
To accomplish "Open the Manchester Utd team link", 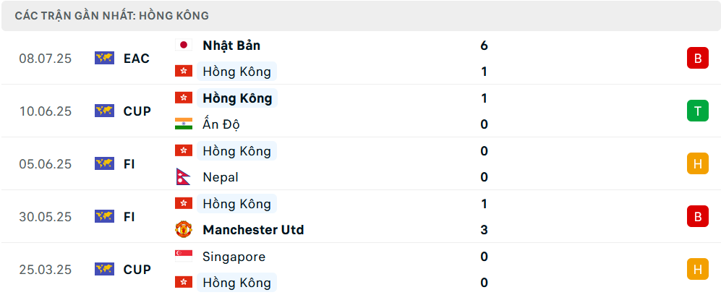I will point(253,230).
